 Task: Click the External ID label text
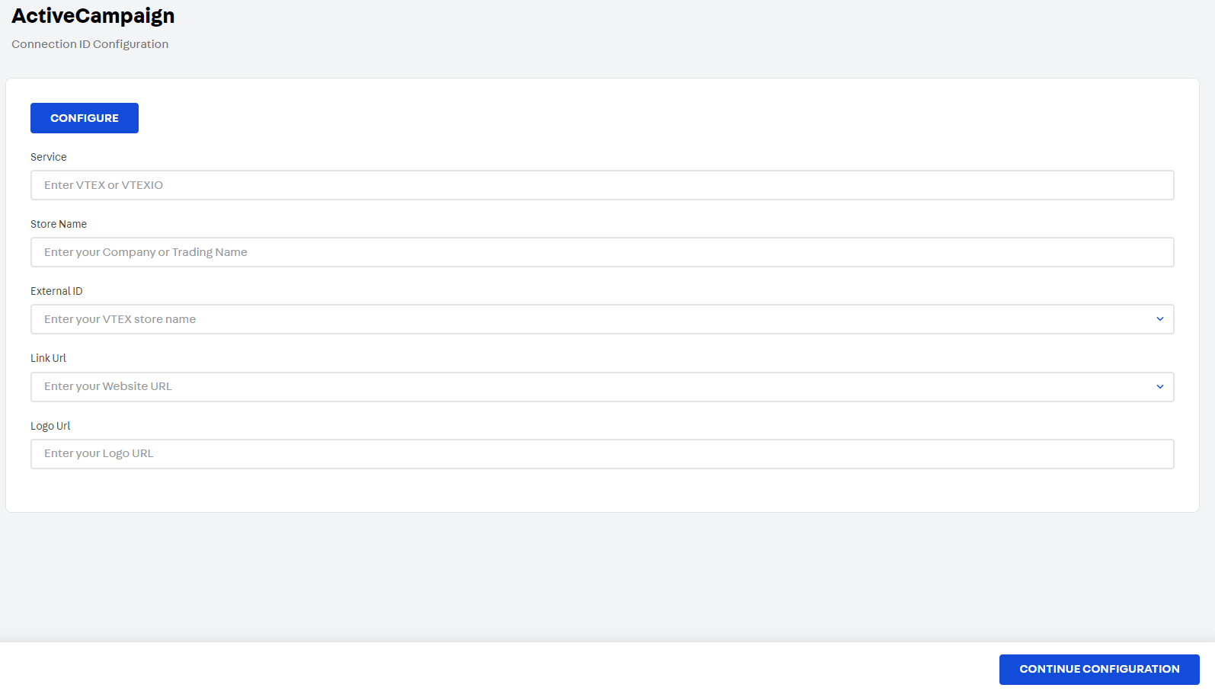[56, 291]
